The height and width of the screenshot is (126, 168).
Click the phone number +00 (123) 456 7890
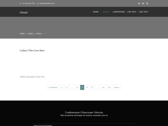(28, 3)
